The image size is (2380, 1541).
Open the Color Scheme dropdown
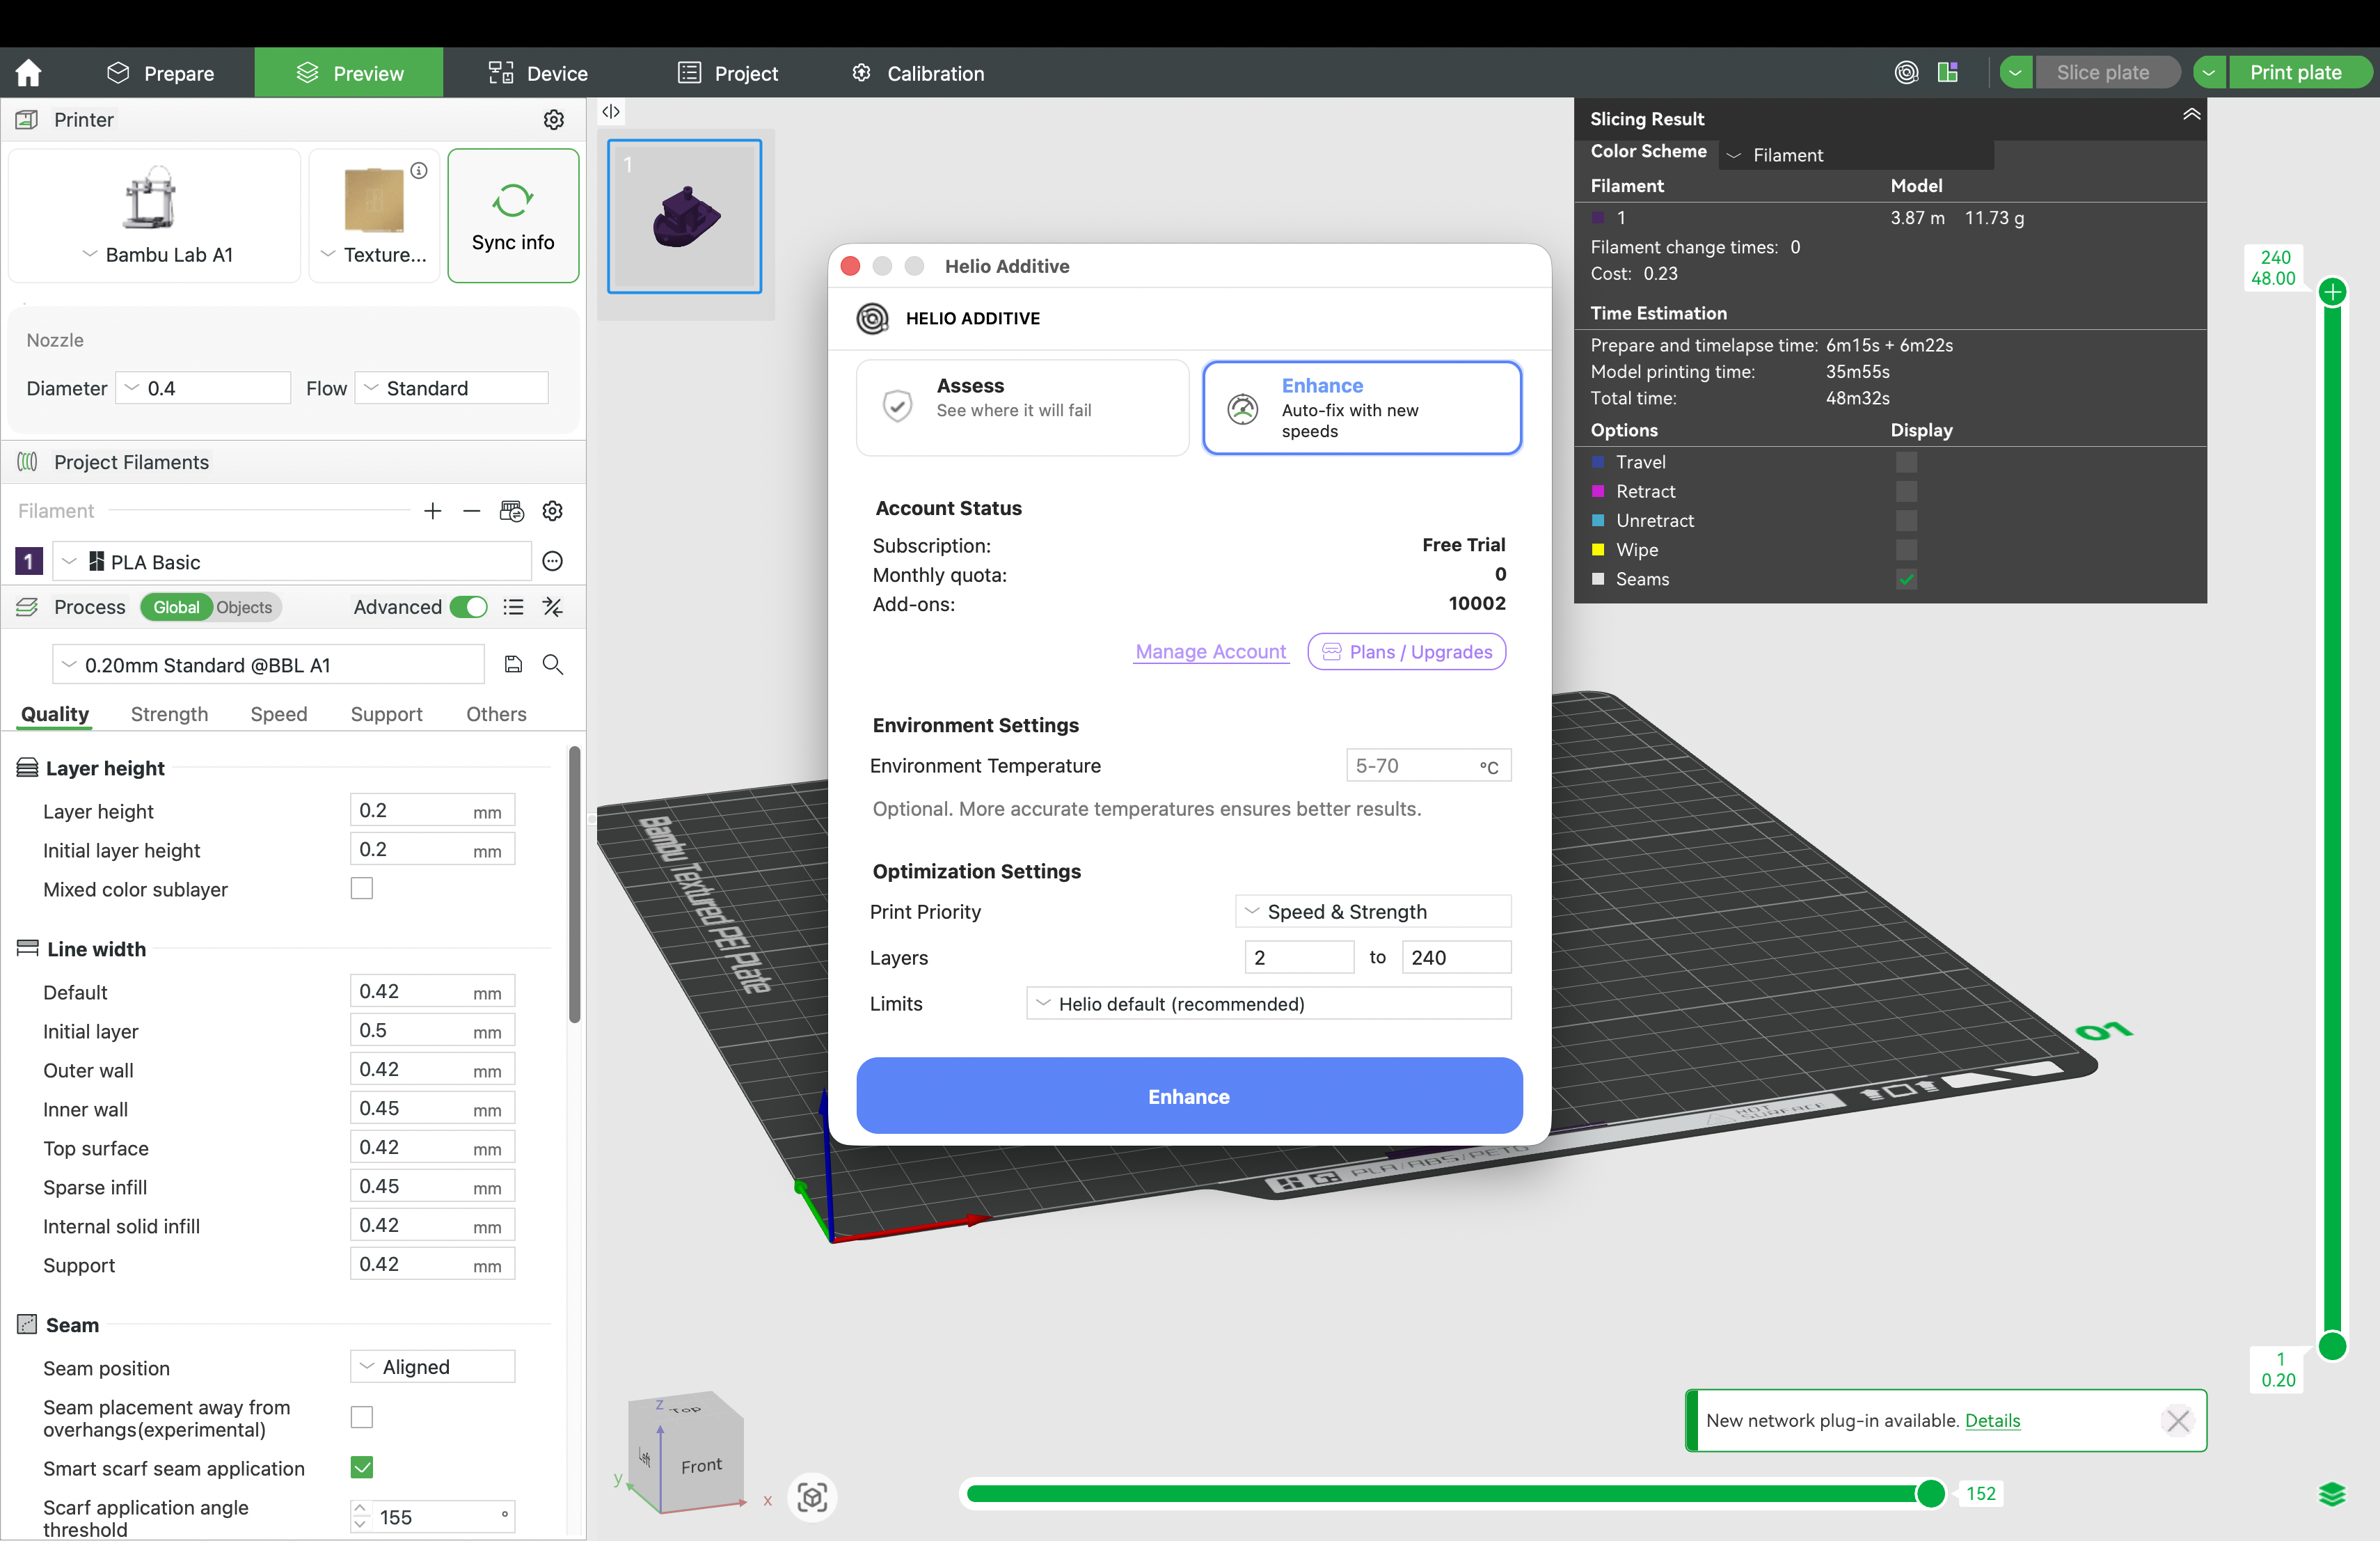click(1856, 155)
